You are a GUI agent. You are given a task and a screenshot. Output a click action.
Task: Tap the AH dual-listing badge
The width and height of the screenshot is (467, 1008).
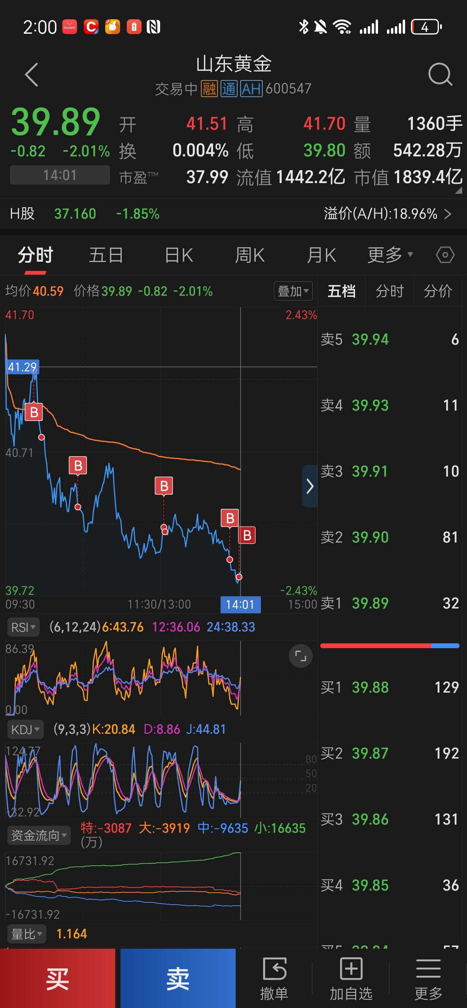tap(251, 89)
